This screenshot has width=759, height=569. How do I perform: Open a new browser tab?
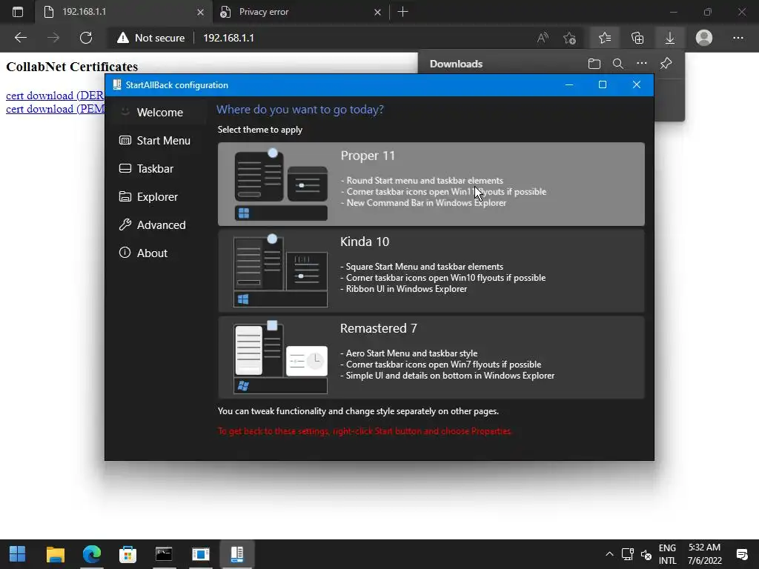[x=402, y=12]
